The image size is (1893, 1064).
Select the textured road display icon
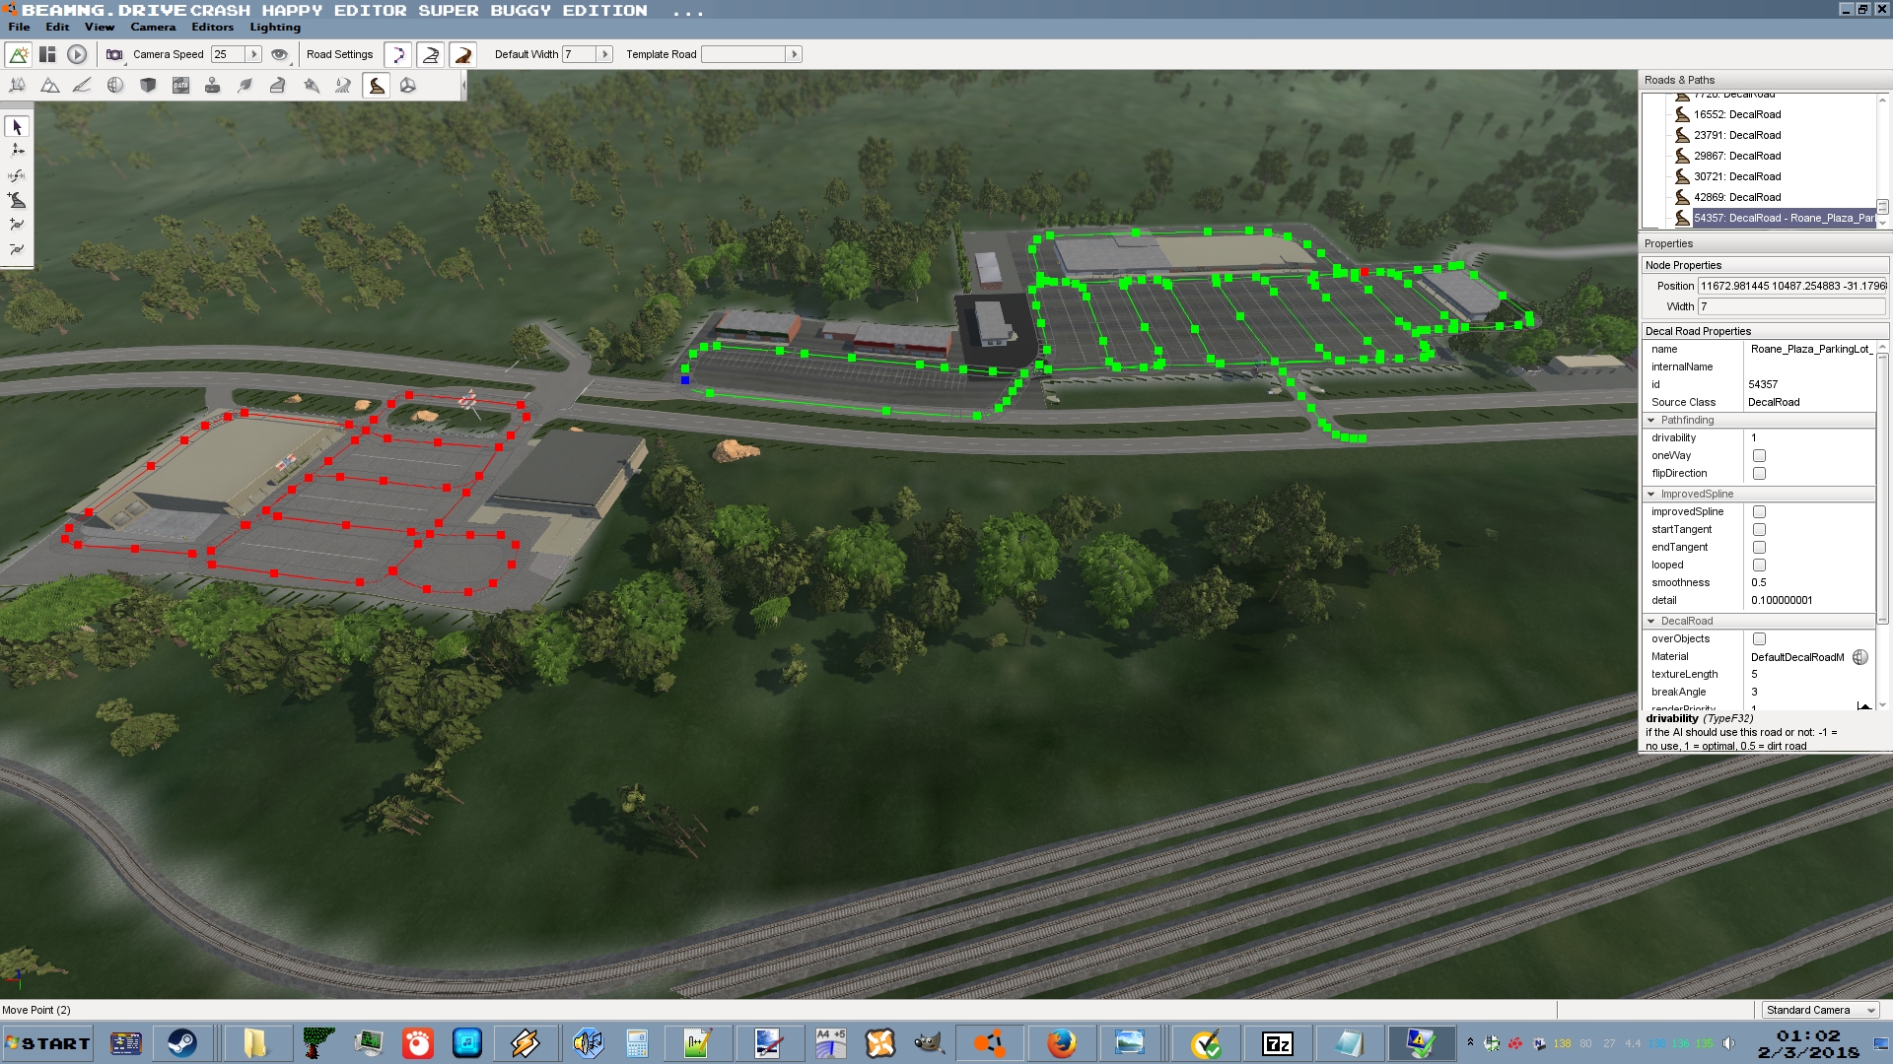click(463, 54)
